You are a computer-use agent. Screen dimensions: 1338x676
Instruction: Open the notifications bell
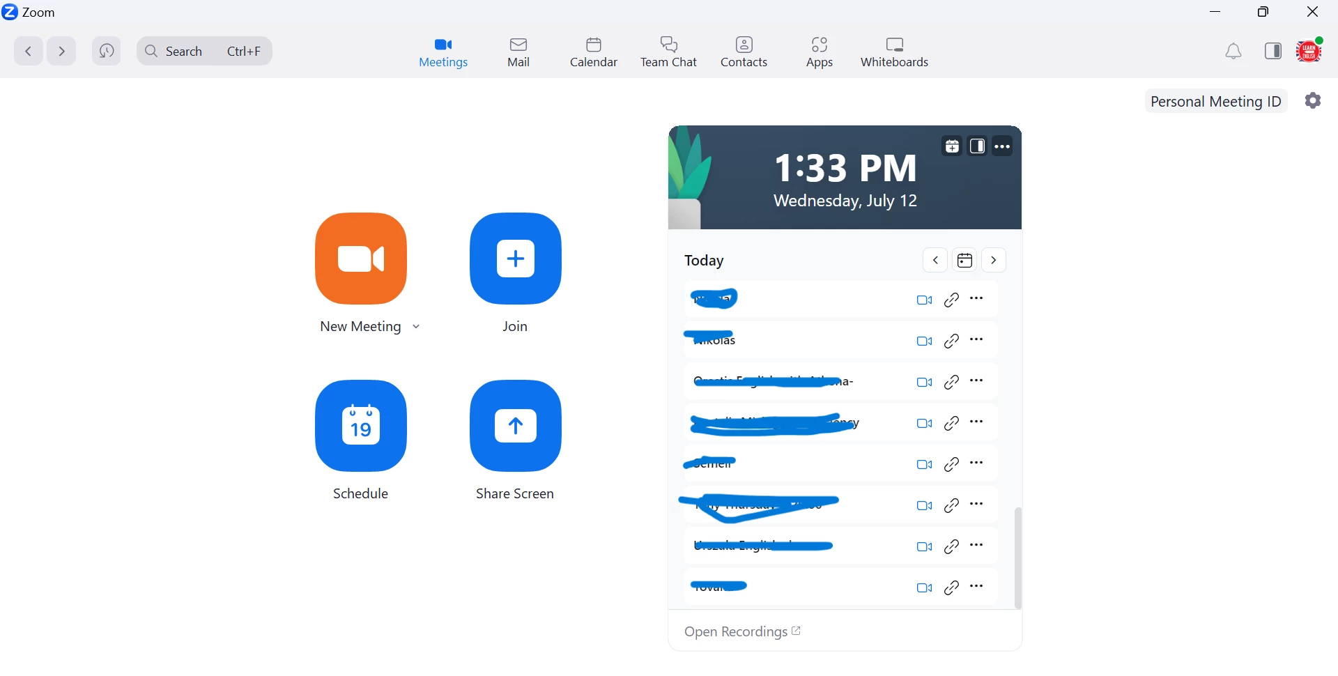(1235, 52)
